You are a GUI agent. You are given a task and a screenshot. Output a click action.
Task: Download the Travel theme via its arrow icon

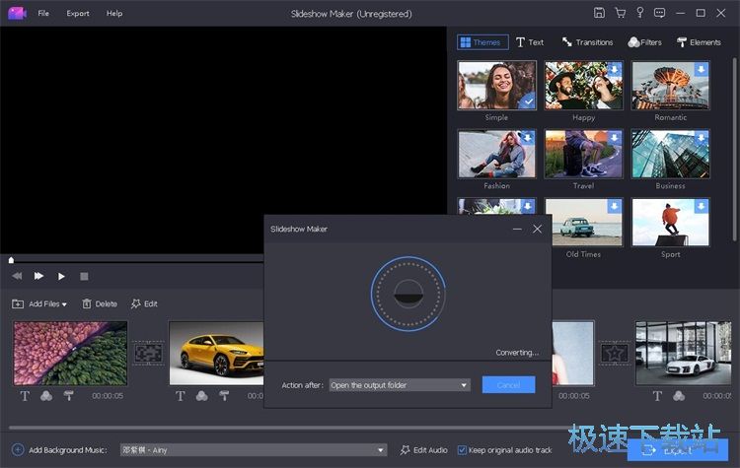point(615,138)
